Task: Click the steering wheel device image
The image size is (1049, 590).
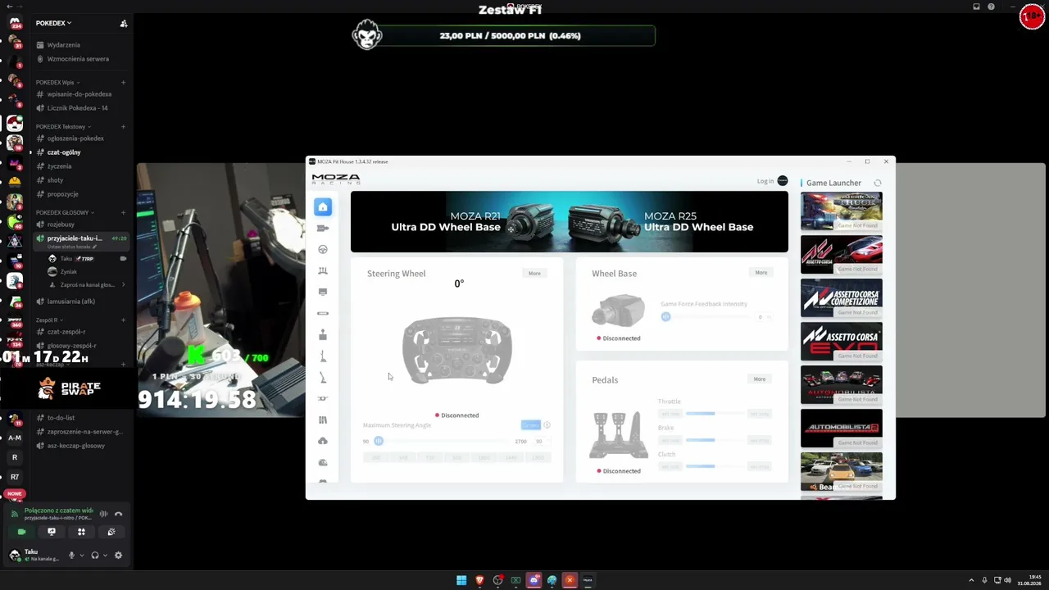Action: (x=457, y=351)
